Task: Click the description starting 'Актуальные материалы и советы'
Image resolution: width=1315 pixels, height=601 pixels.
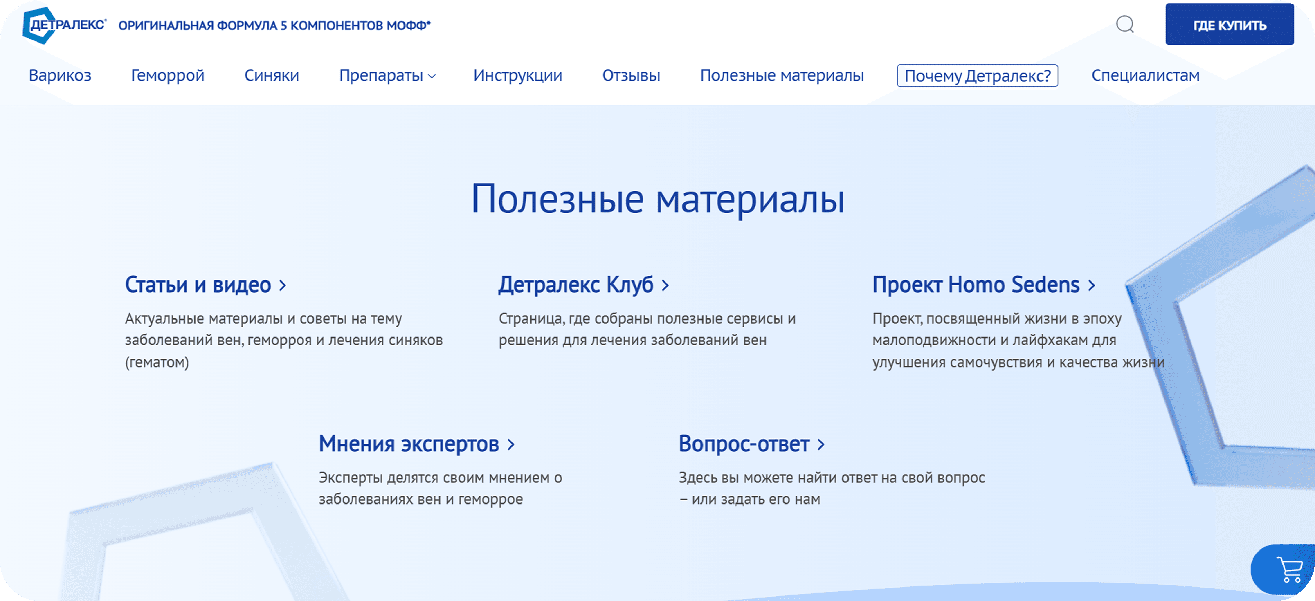Action: 284,340
